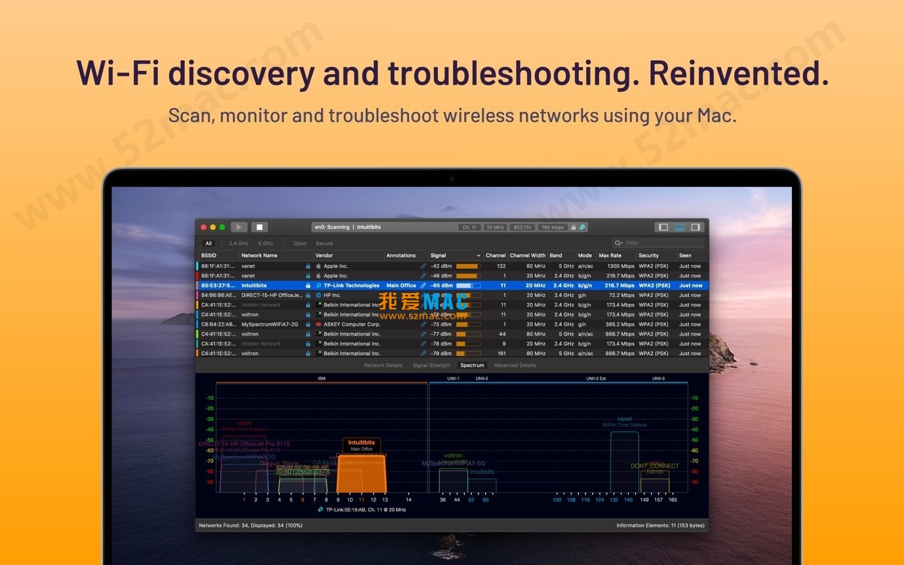Click the cyan color marker of -42 dBm vanet row
This screenshot has width=904, height=565.
point(197,266)
